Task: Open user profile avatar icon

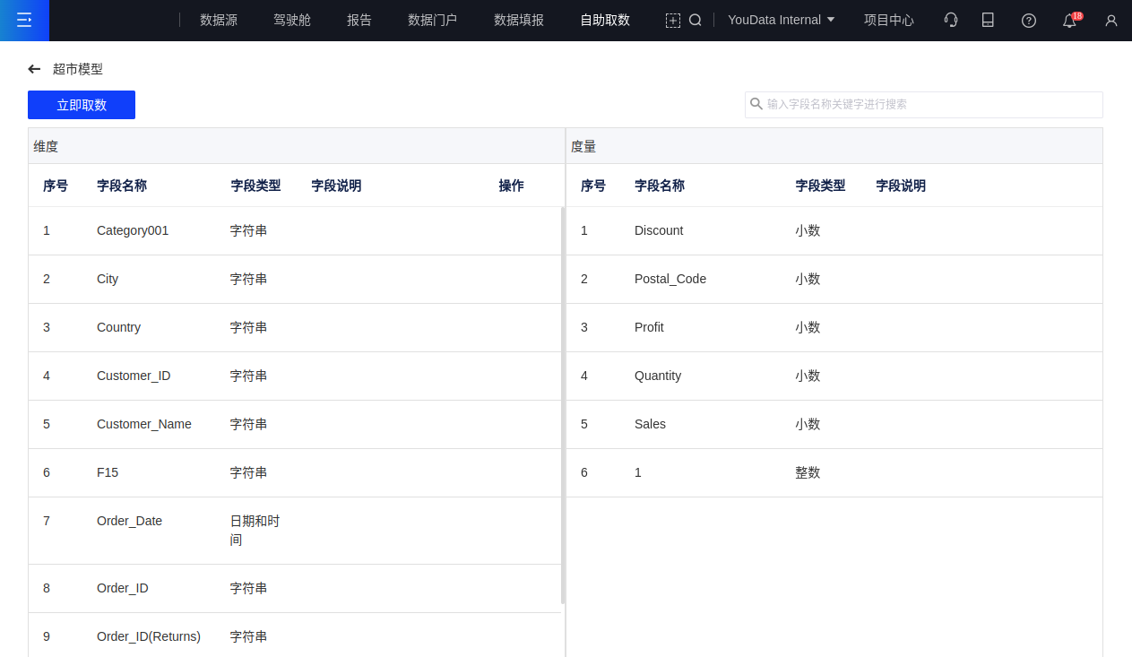Action: pyautogui.click(x=1110, y=20)
